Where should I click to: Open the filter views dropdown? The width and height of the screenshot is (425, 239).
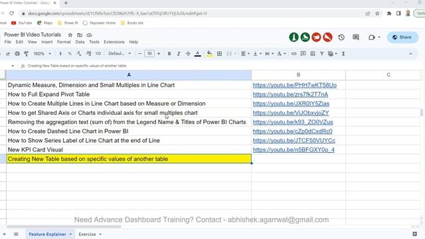(332, 54)
